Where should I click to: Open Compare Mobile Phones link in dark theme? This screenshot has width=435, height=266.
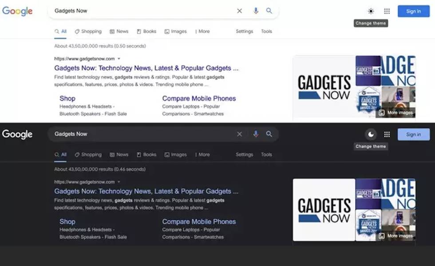click(199, 222)
